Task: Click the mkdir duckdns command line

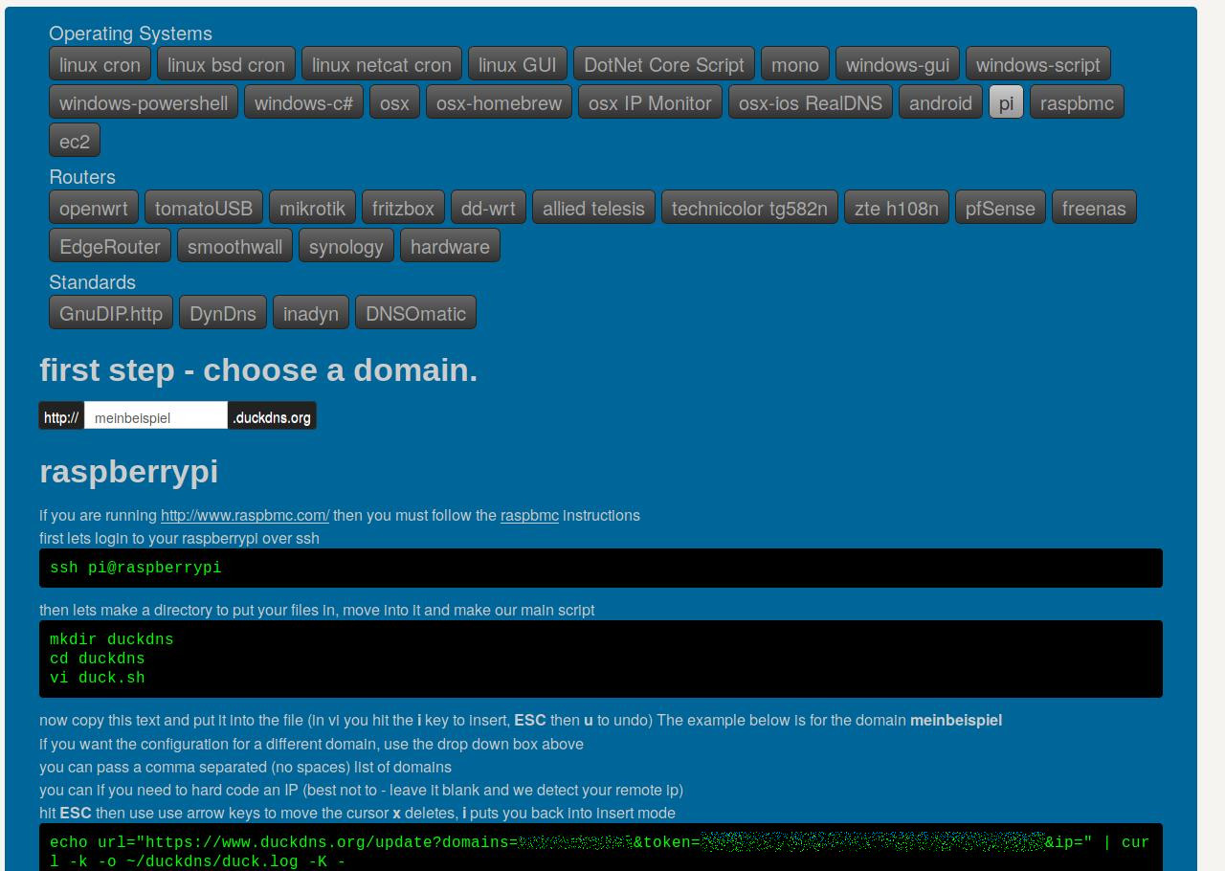Action: tap(112, 639)
